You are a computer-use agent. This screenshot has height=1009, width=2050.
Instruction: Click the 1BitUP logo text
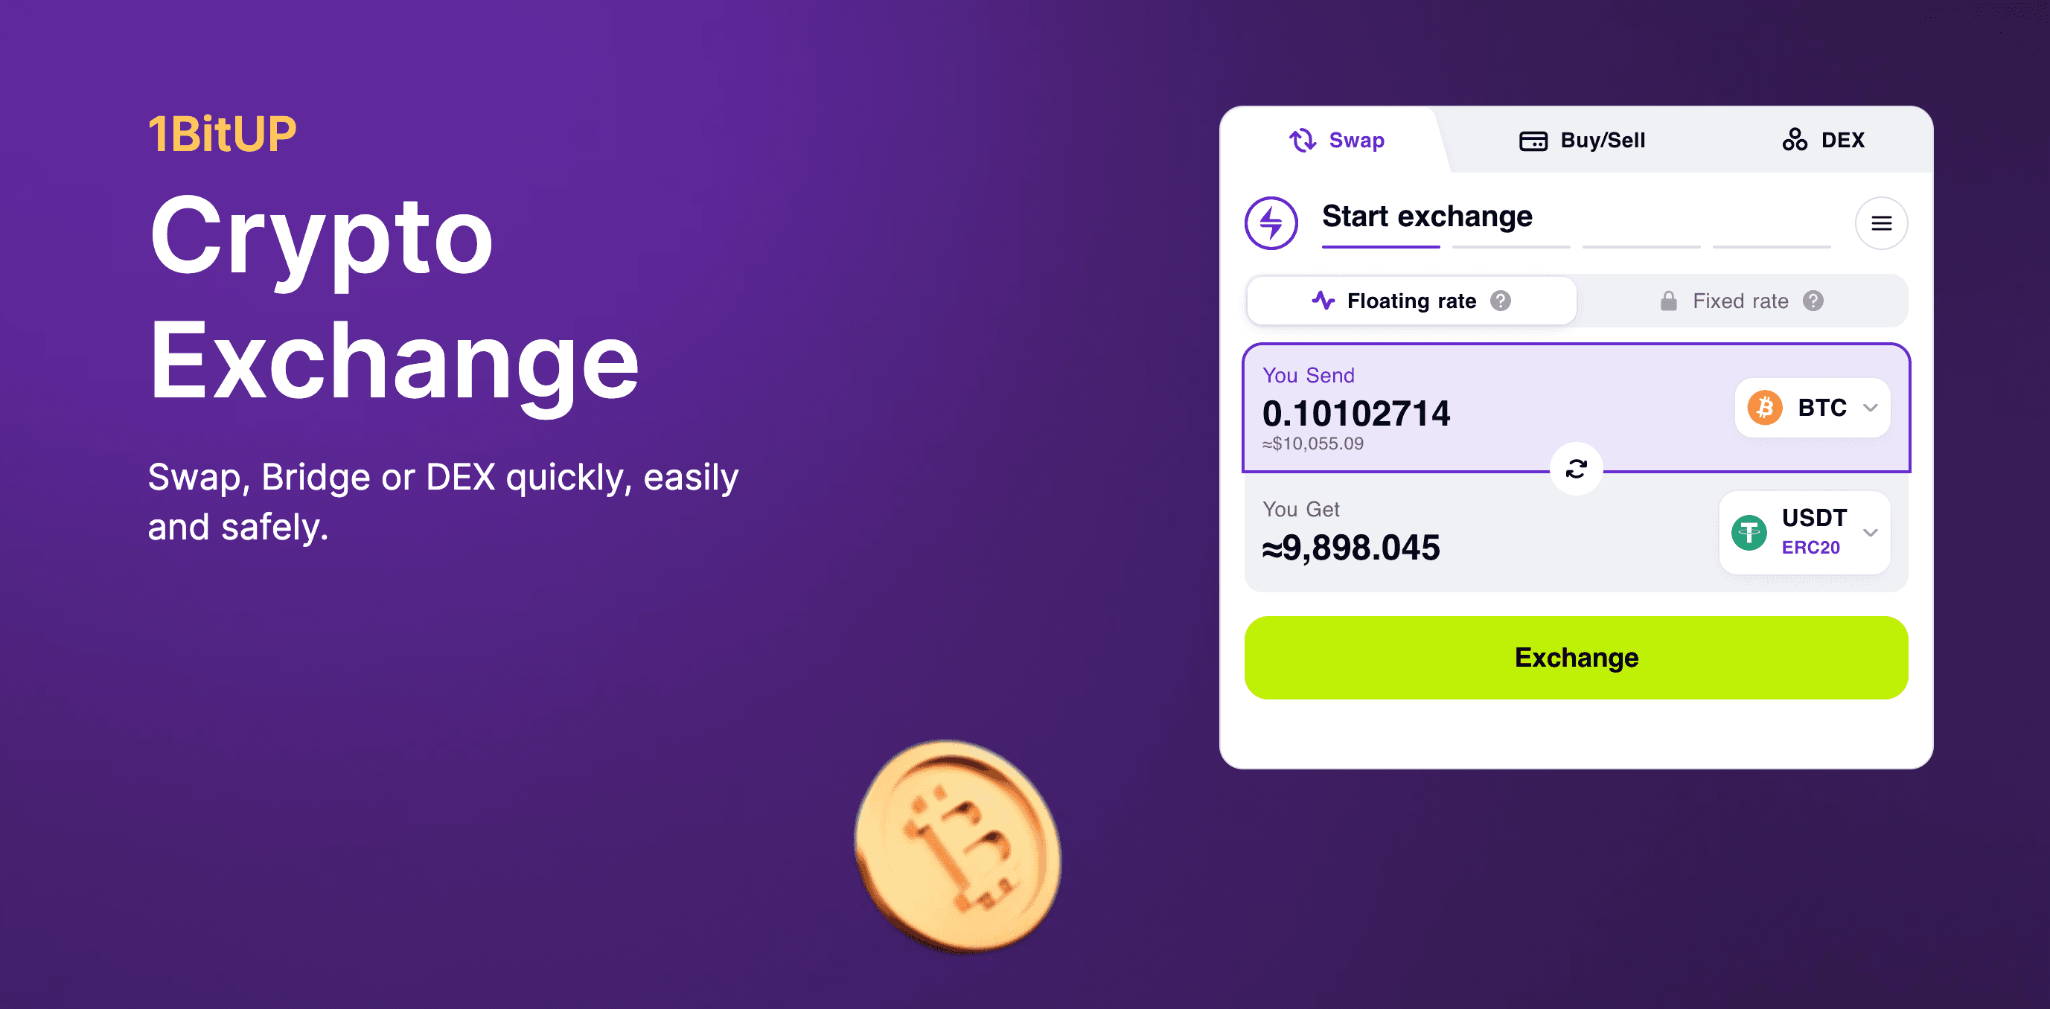pos(222,134)
